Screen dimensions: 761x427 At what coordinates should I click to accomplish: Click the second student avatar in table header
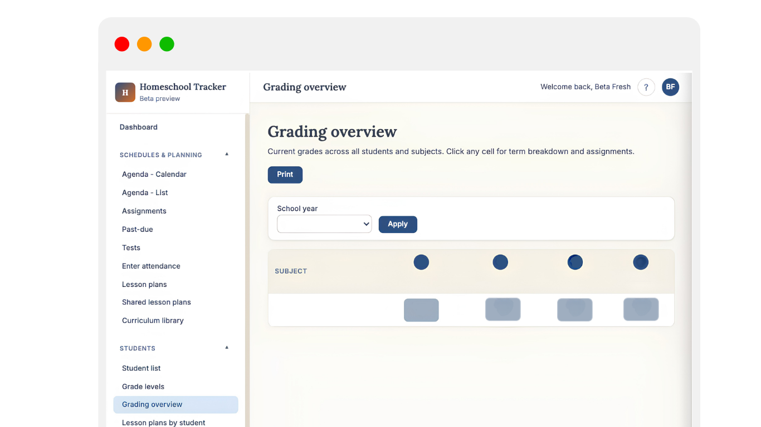coord(500,262)
